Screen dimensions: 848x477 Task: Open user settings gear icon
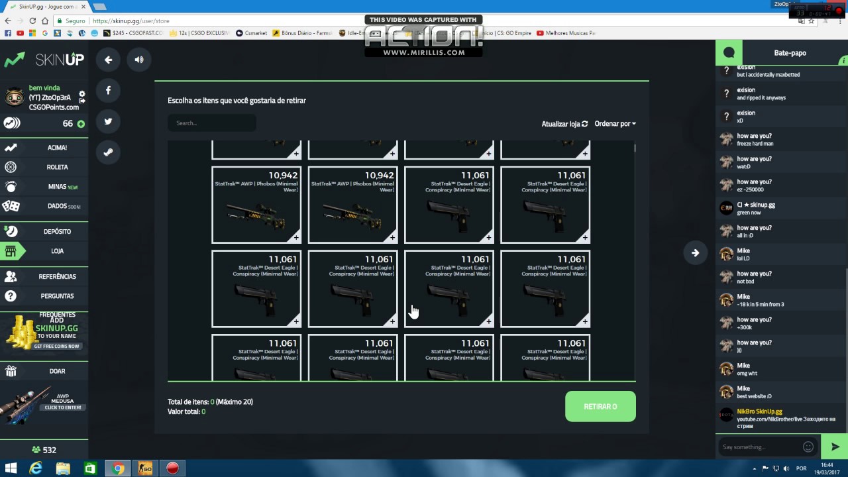click(82, 93)
